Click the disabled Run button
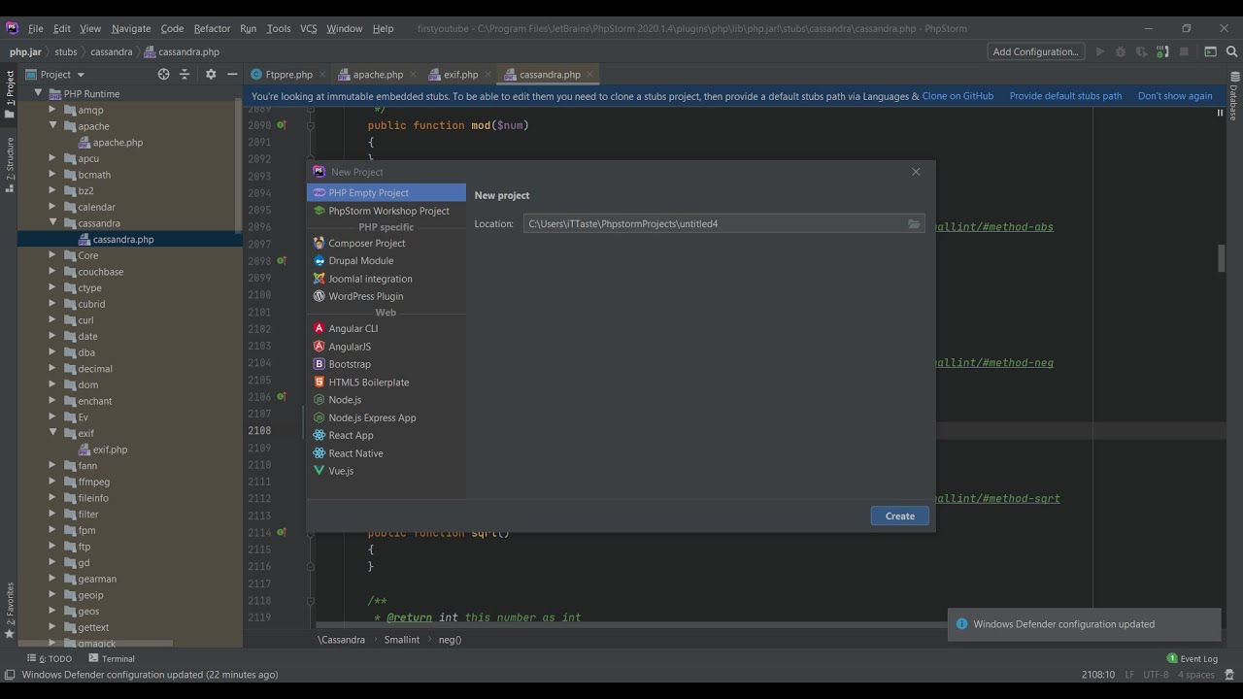The height and width of the screenshot is (699, 1243). click(1100, 51)
